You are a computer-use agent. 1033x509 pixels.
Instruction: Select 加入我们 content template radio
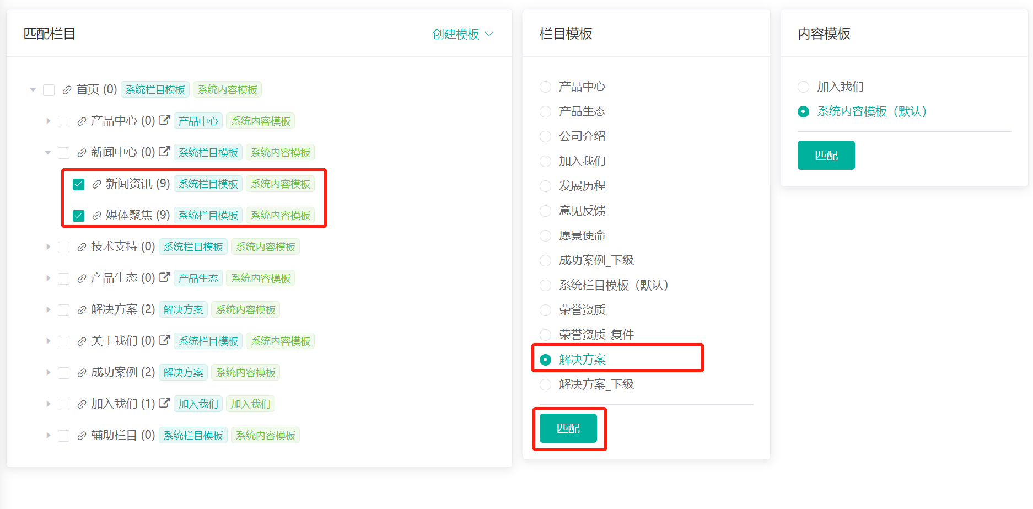click(x=804, y=87)
